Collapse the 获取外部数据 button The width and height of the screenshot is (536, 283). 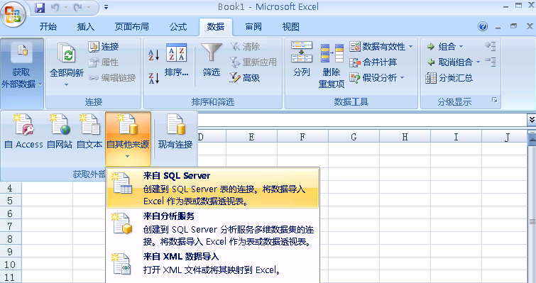click(x=22, y=73)
